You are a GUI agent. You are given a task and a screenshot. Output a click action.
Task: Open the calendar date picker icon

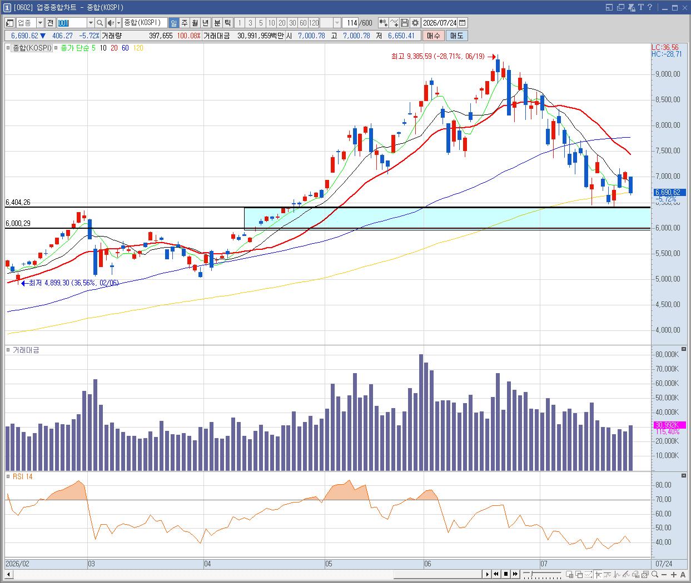(462, 23)
